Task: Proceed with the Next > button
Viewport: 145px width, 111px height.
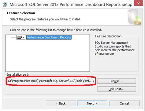Action: click(x=92, y=103)
